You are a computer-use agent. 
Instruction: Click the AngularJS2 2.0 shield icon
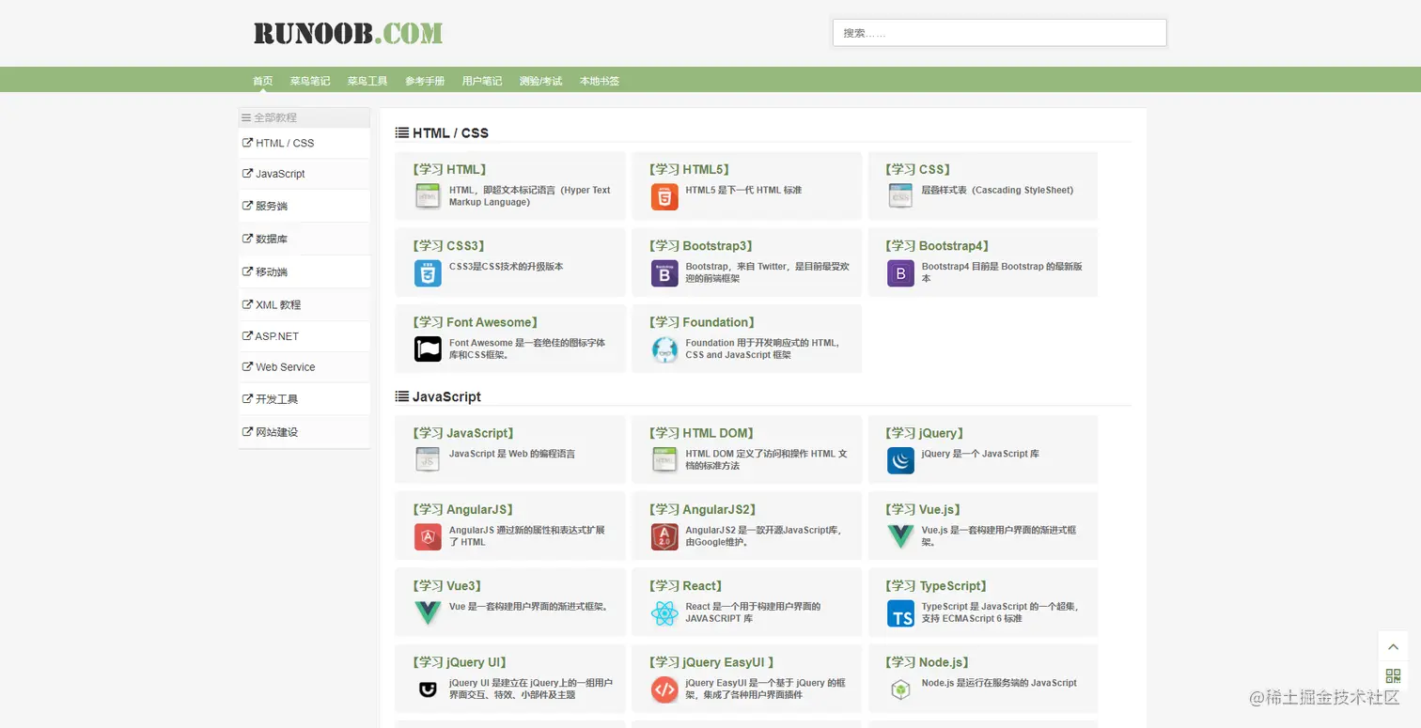[664, 536]
